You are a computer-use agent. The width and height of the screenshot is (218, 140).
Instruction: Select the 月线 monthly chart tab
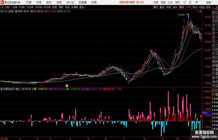point(67,7)
